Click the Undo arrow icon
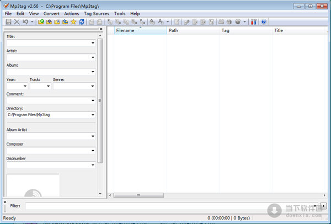This screenshot has width=331, height=224. coord(25,21)
